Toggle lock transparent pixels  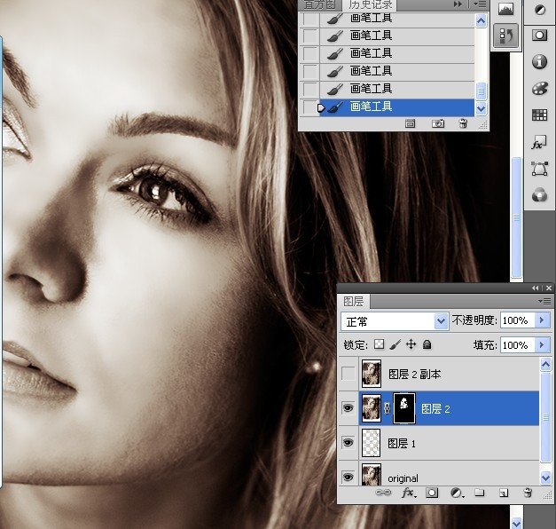click(x=379, y=344)
